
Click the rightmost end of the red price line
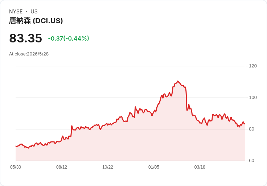coord(245,124)
